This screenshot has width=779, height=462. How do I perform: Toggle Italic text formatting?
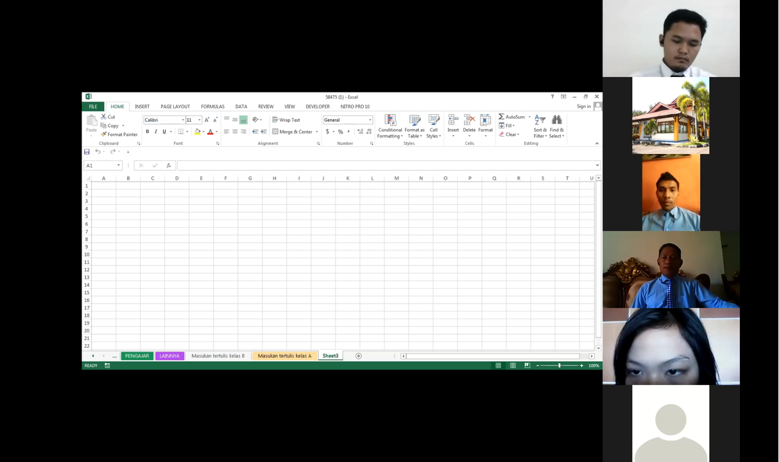click(x=156, y=132)
